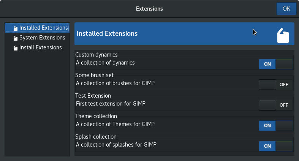Click the System Extensions sidebar icon
This screenshot has width=299, height=161.
click(x=15, y=38)
